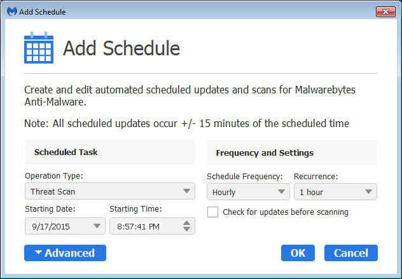Open the Operation Type dropdown
Viewport: 402px width, 279px height.
pyautogui.click(x=110, y=191)
